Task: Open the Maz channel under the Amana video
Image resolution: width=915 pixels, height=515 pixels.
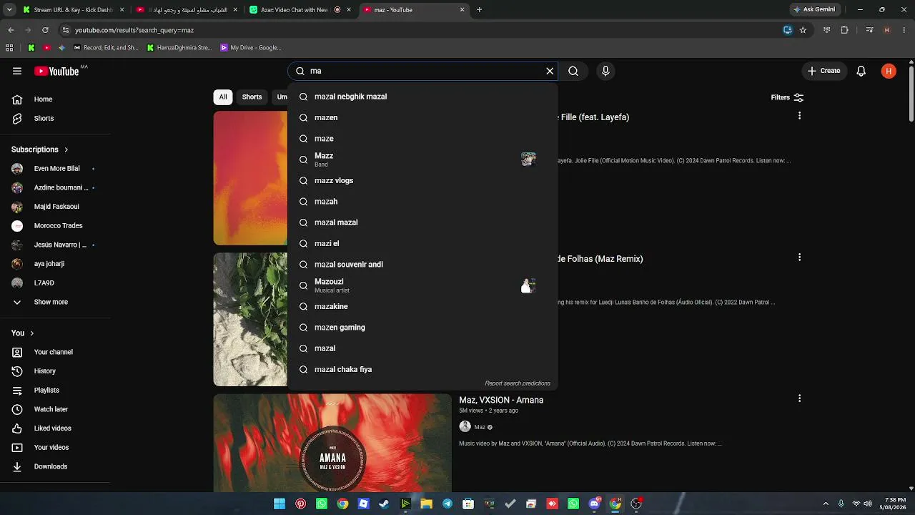Action: click(480, 427)
